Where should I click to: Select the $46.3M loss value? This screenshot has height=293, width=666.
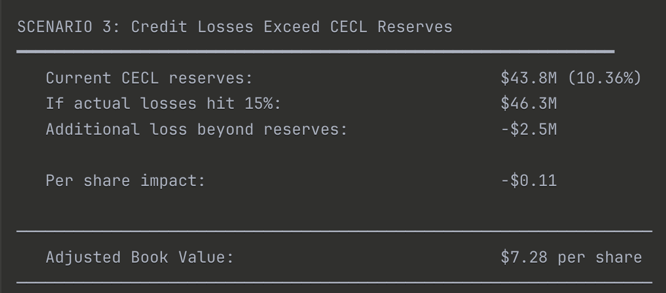click(528, 104)
